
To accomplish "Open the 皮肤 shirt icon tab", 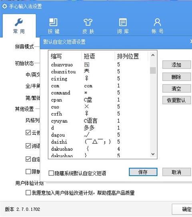I will pos(88,22).
